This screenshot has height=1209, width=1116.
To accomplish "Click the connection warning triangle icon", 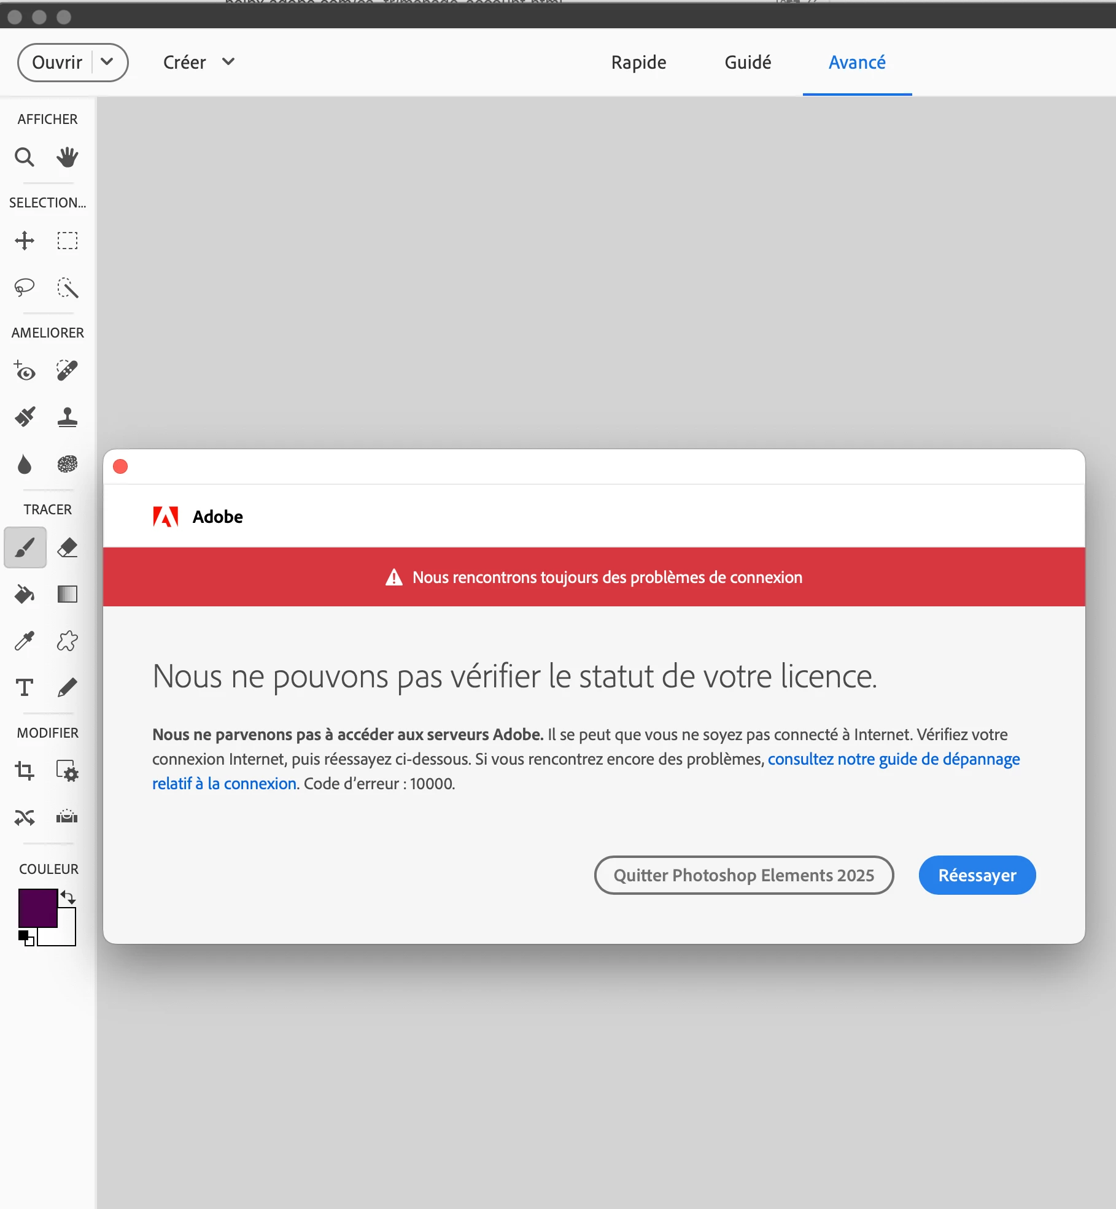I will (393, 577).
